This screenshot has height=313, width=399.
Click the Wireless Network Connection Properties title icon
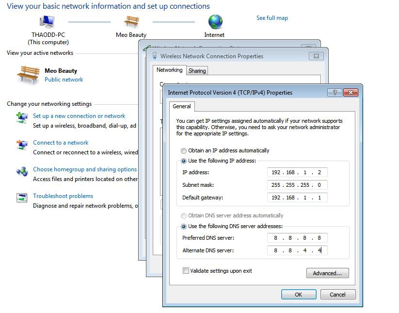coord(155,56)
